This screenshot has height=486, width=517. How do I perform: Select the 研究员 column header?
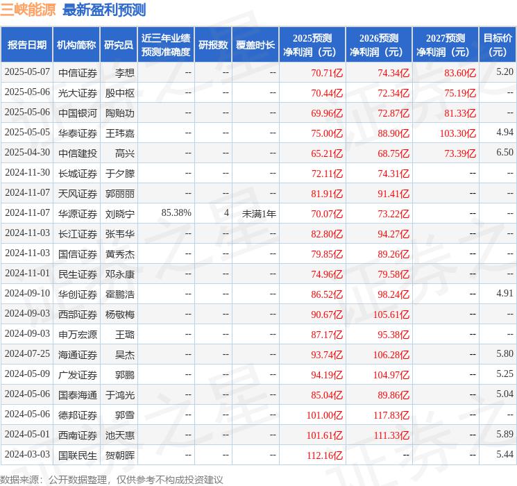point(119,45)
